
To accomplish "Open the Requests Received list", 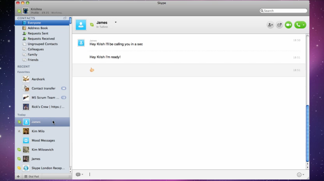I will tap(41, 39).
